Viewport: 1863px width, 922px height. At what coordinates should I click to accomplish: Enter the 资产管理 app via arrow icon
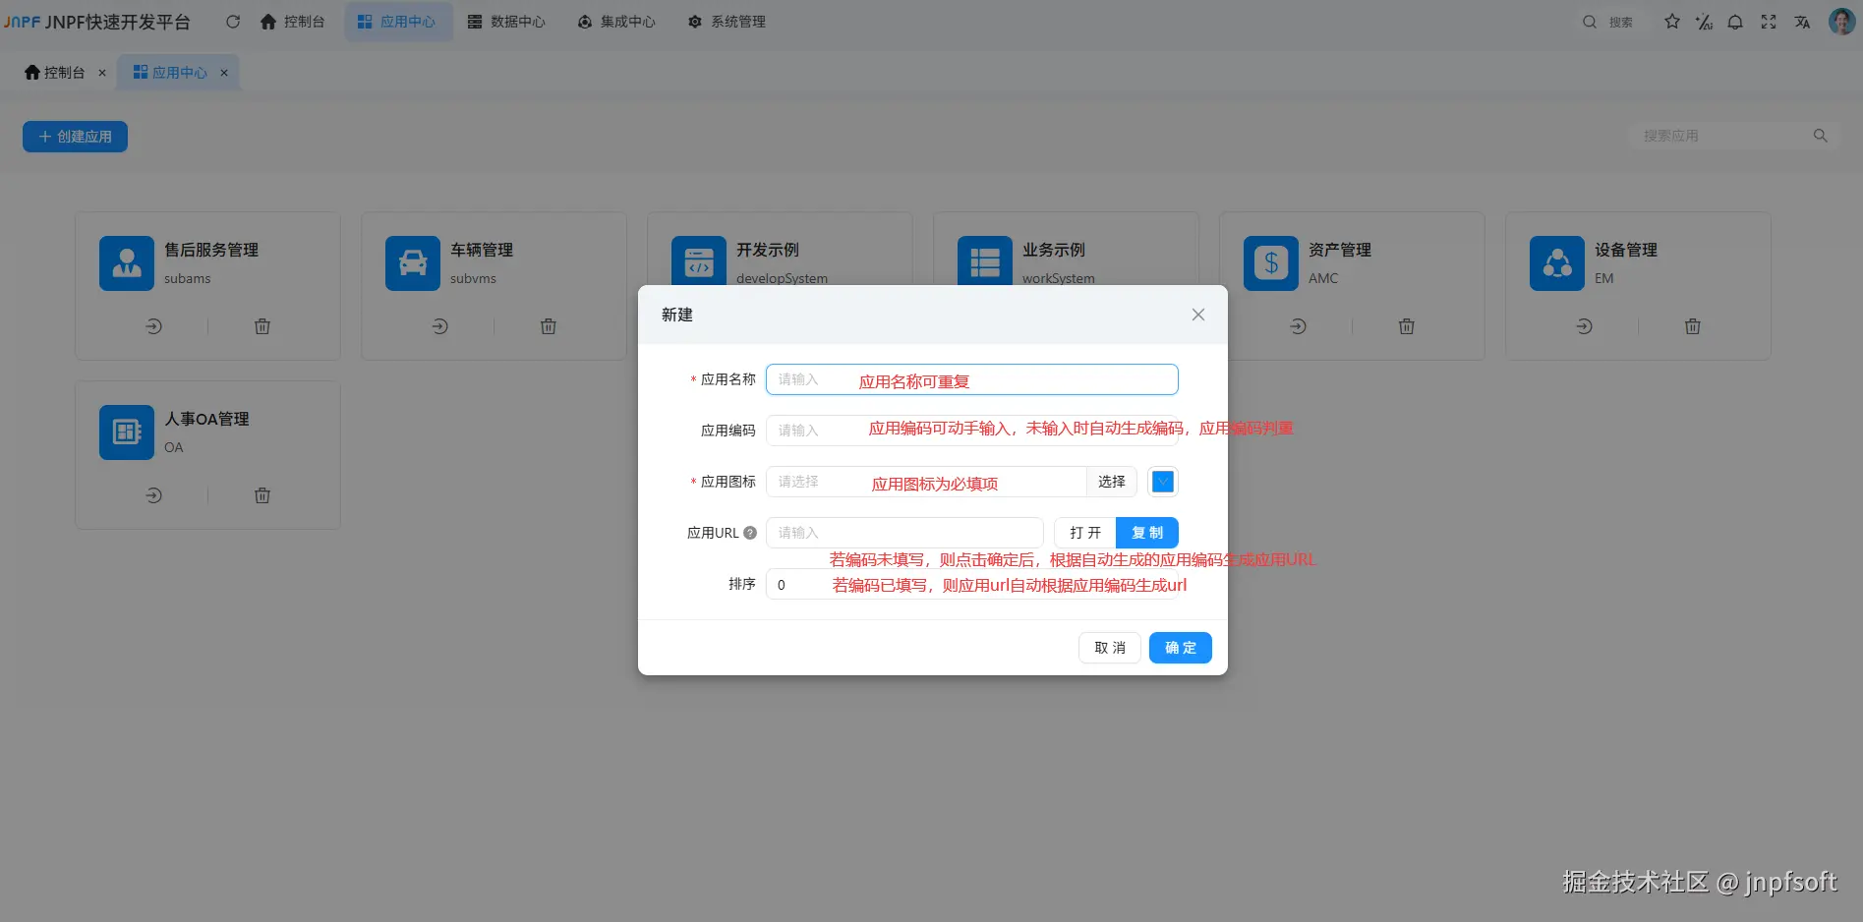[1299, 326]
